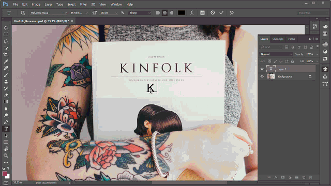Toggle lock all padlock icon

[292, 61]
